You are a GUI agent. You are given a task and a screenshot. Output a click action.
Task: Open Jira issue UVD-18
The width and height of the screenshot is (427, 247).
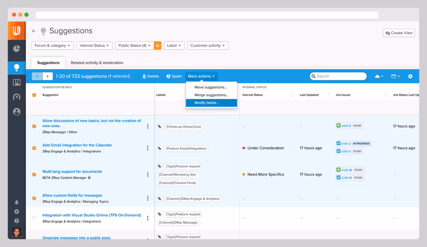point(347,170)
